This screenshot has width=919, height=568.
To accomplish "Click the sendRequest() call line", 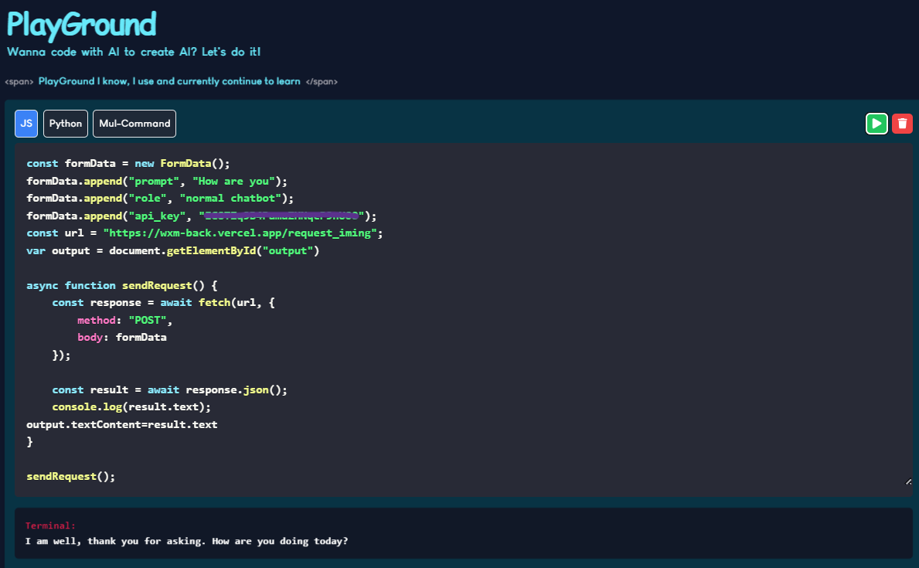I will click(70, 475).
